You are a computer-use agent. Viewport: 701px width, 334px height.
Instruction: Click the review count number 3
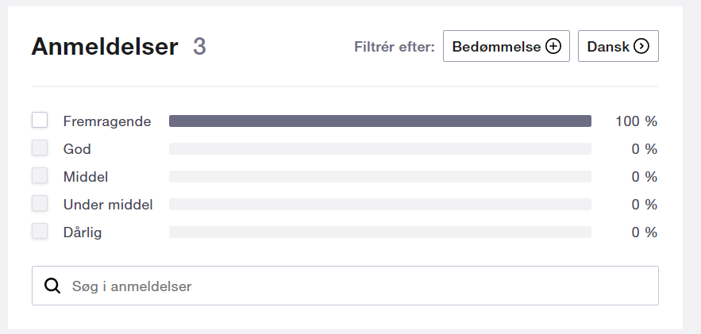(x=199, y=47)
